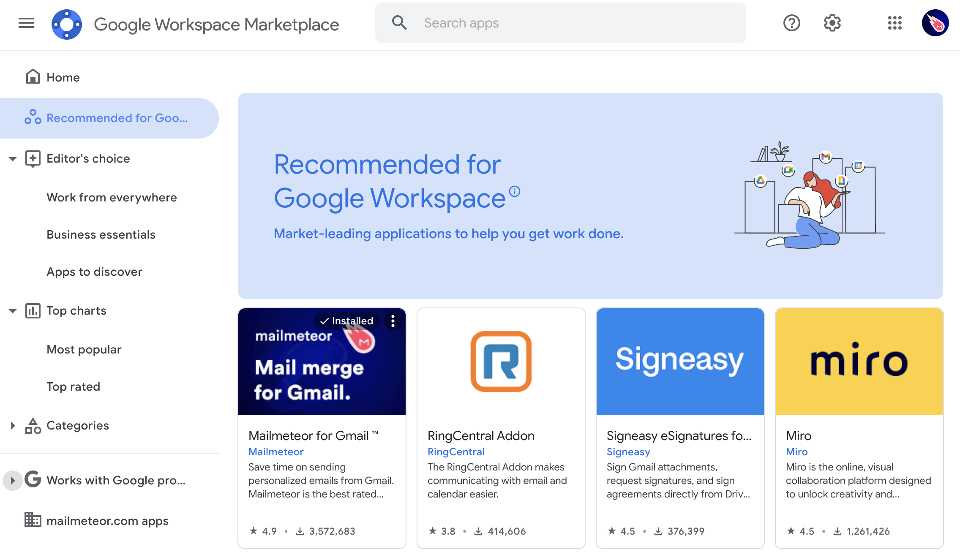Screen dimensions: 960x560
Task: Select Recommended for Google Workspace sidebar item
Action: click(x=109, y=118)
